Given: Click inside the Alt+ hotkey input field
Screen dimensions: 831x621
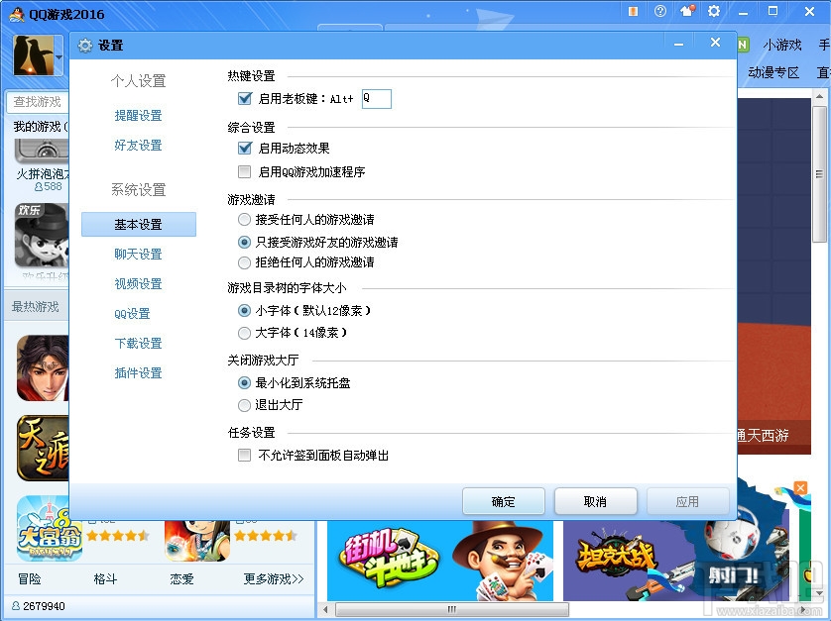Looking at the screenshot, I should point(376,99).
